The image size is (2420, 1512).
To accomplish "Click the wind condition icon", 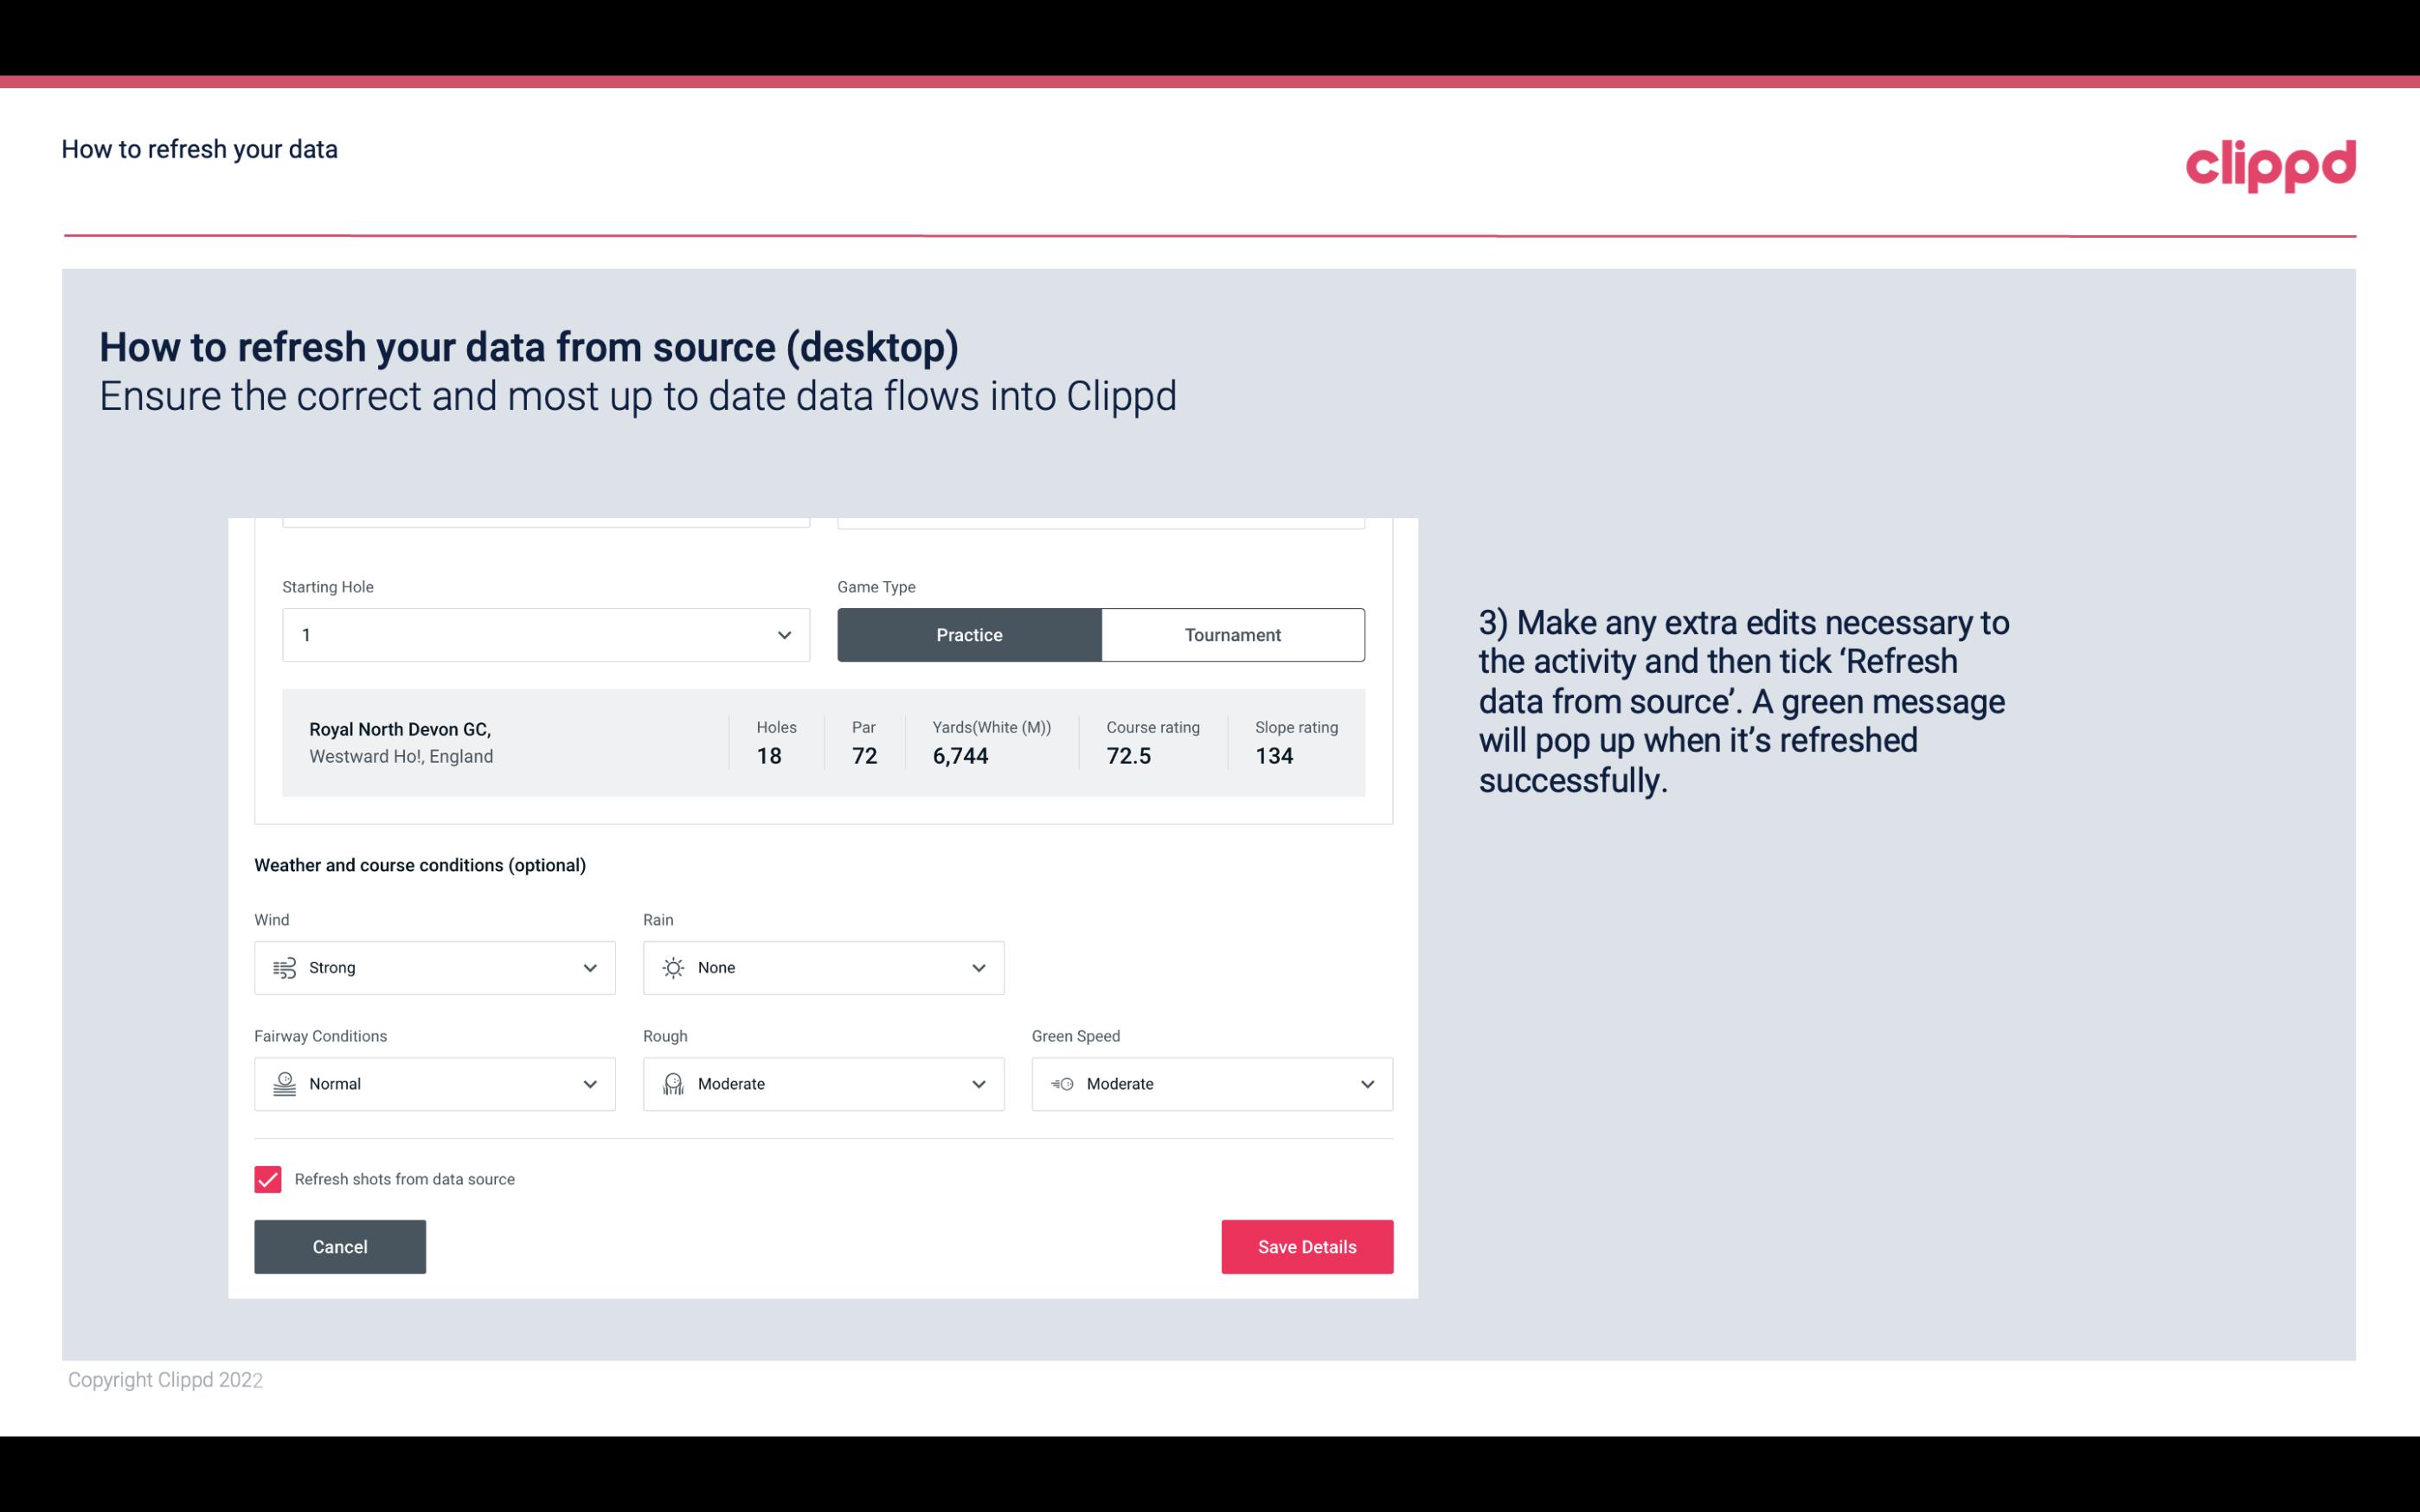I will pyautogui.click(x=284, y=967).
